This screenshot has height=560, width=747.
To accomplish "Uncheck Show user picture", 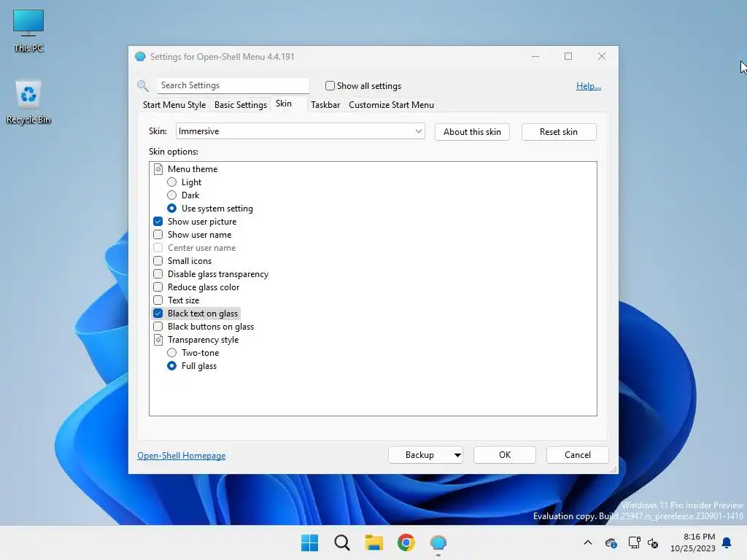I will [x=158, y=222].
